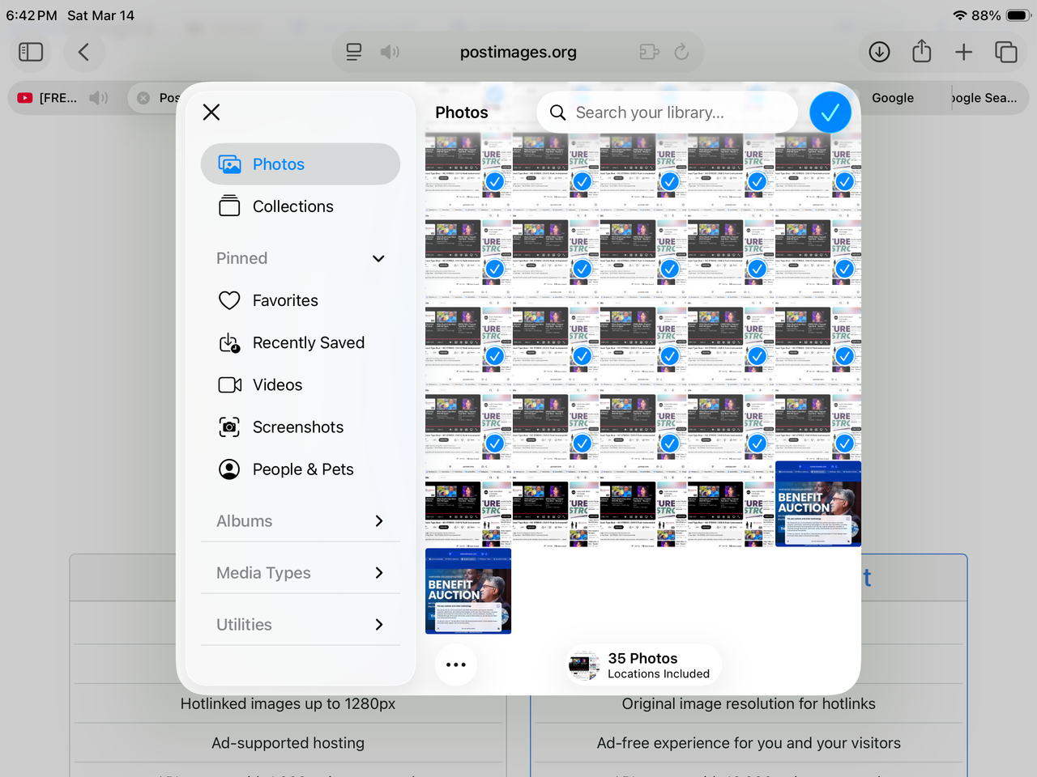Click the People & Pets person icon
This screenshot has width=1037, height=777.
229,469
